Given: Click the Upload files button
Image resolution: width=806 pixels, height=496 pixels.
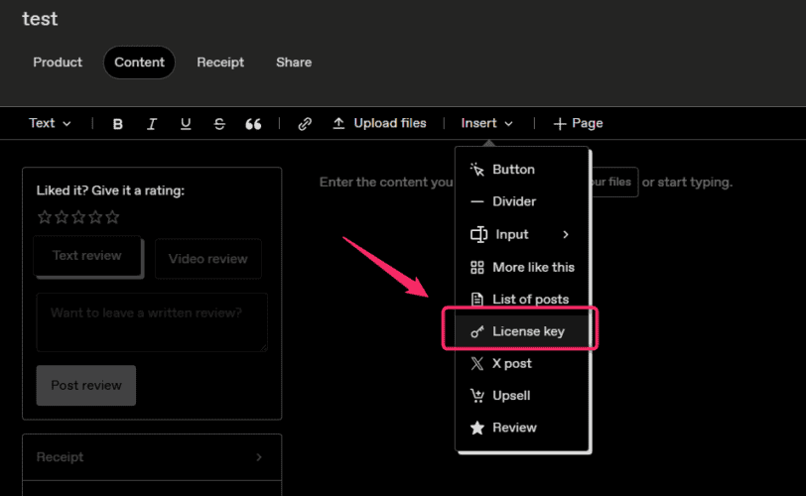Looking at the screenshot, I should coord(379,123).
